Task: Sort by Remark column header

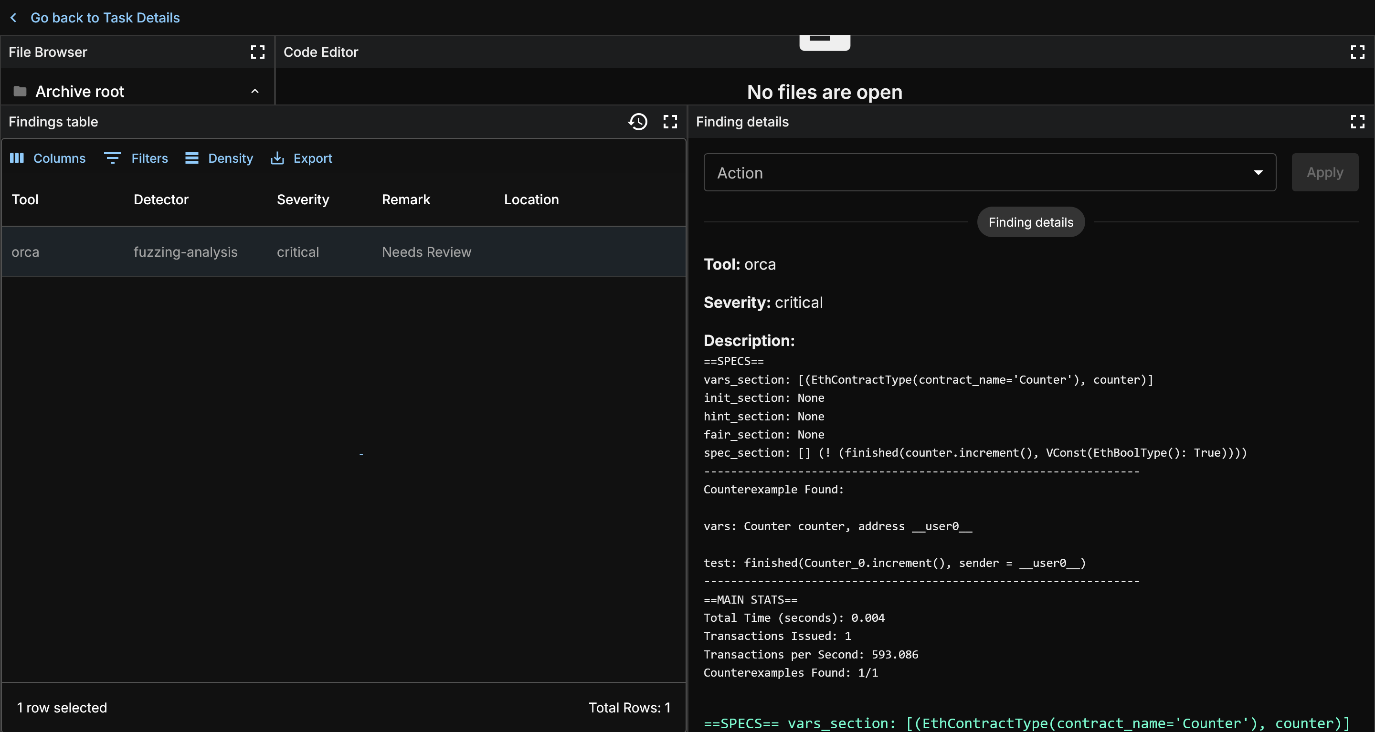Action: [406, 199]
